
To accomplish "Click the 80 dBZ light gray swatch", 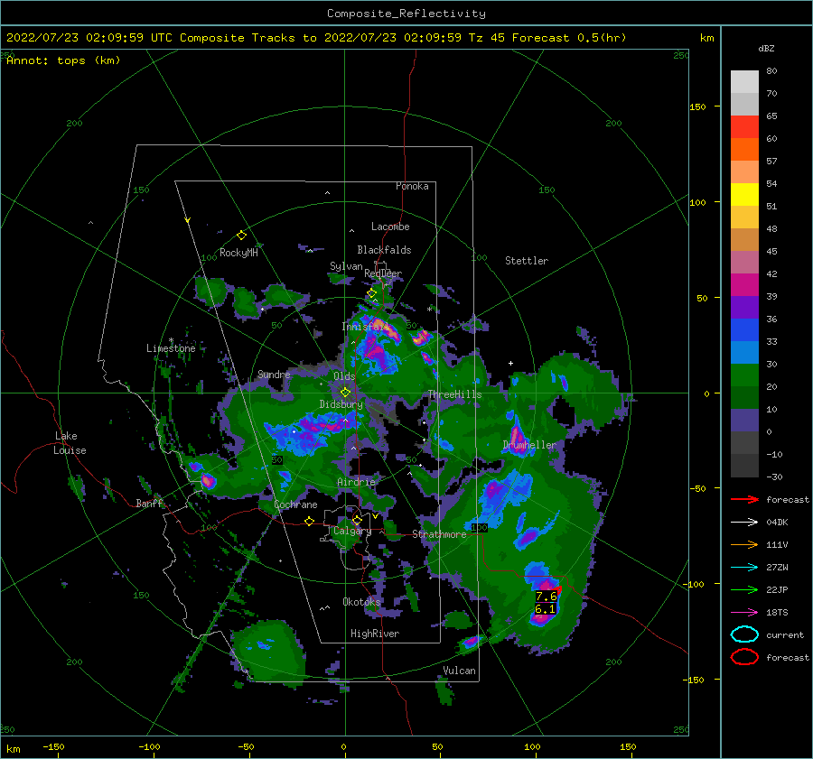I will [x=744, y=81].
